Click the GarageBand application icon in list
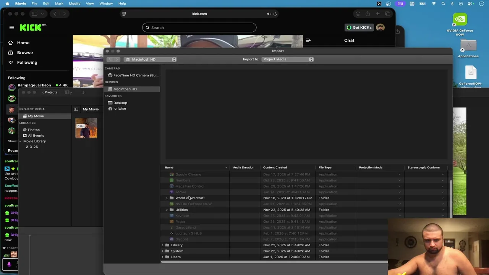 172,227
